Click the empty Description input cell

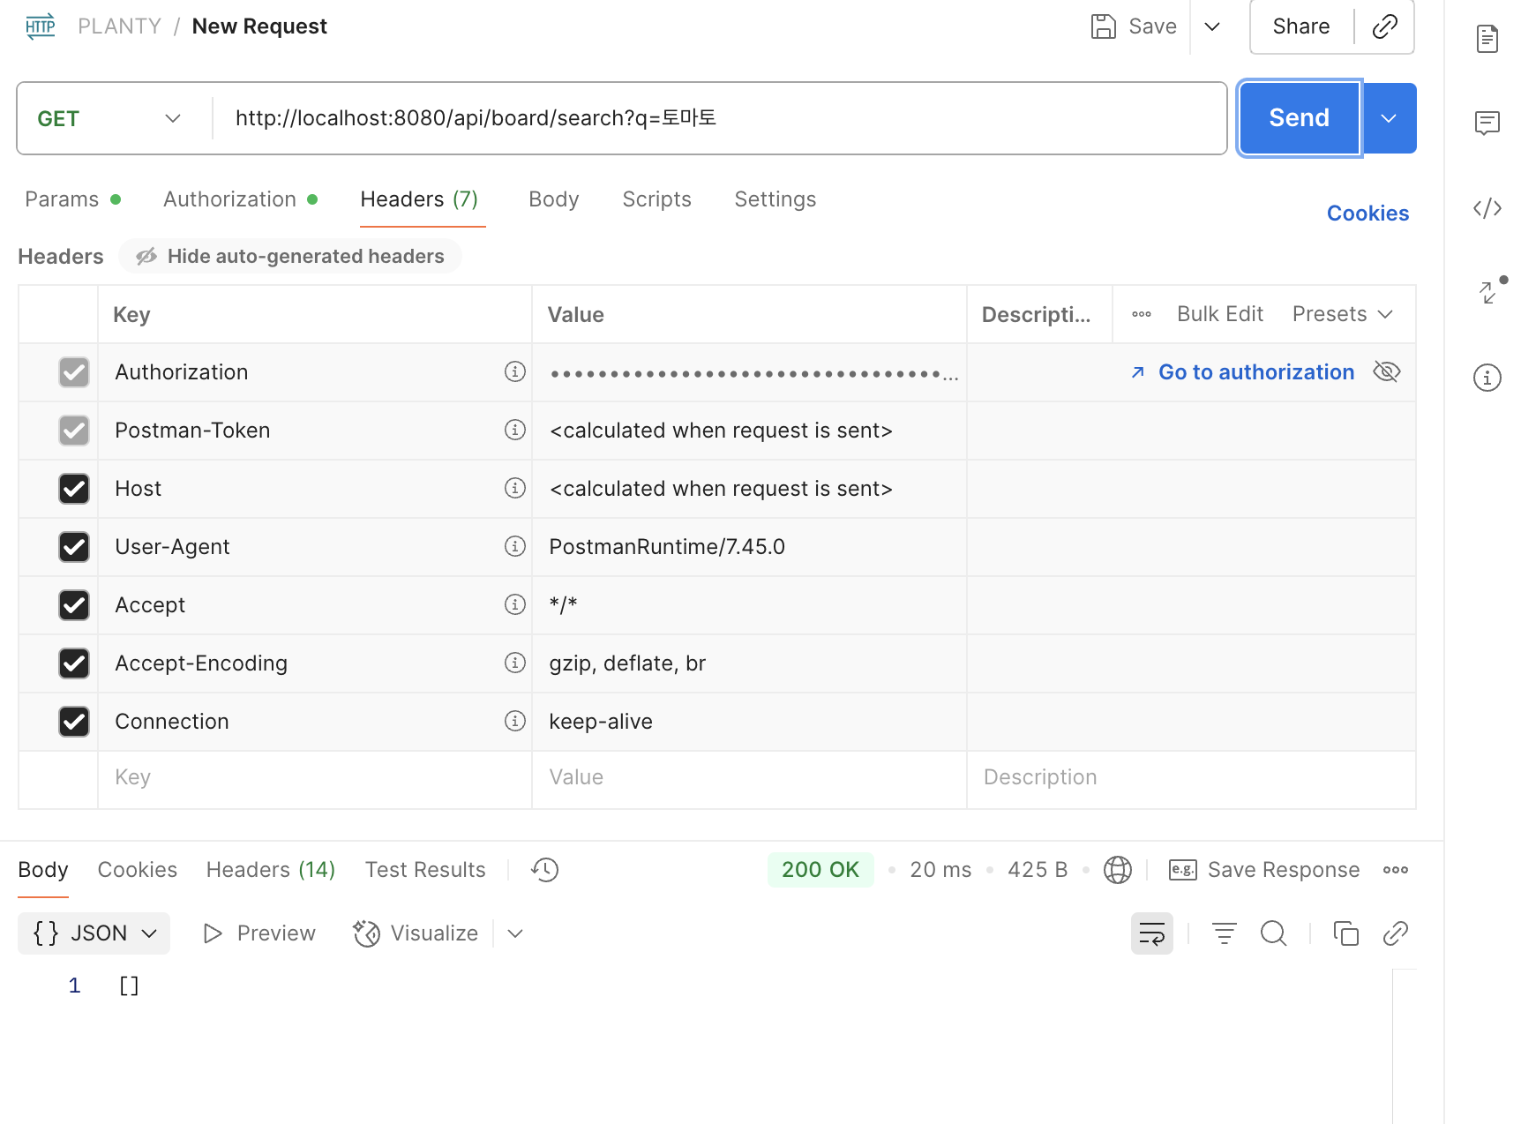(x=1192, y=777)
